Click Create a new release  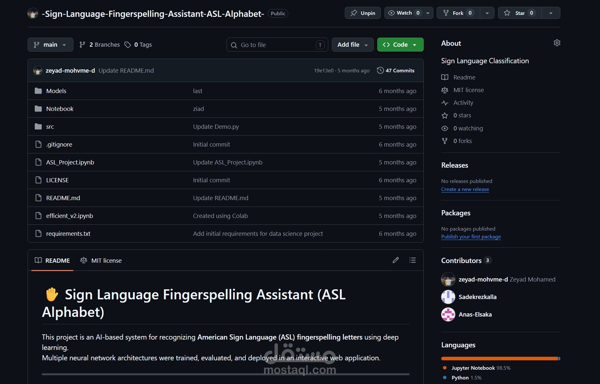pyautogui.click(x=465, y=189)
